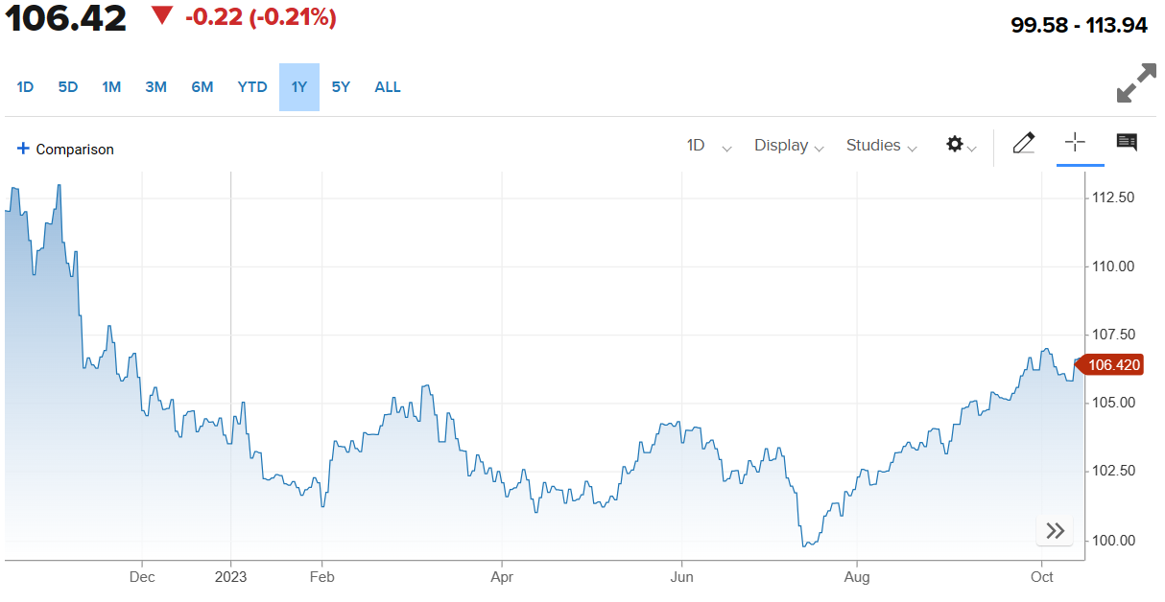Open the pencil drawing tool
This screenshot has height=602, width=1165.
coord(1024,144)
